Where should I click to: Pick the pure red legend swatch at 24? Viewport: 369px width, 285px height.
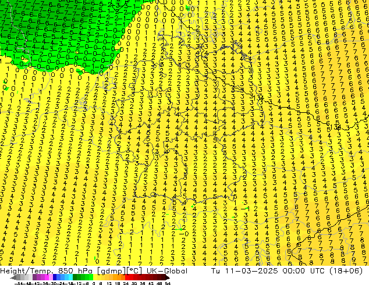127,277
